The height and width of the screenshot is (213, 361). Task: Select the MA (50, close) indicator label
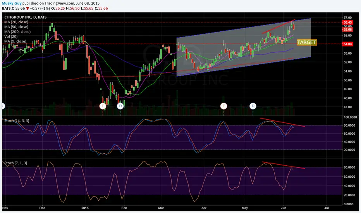tap(16, 27)
